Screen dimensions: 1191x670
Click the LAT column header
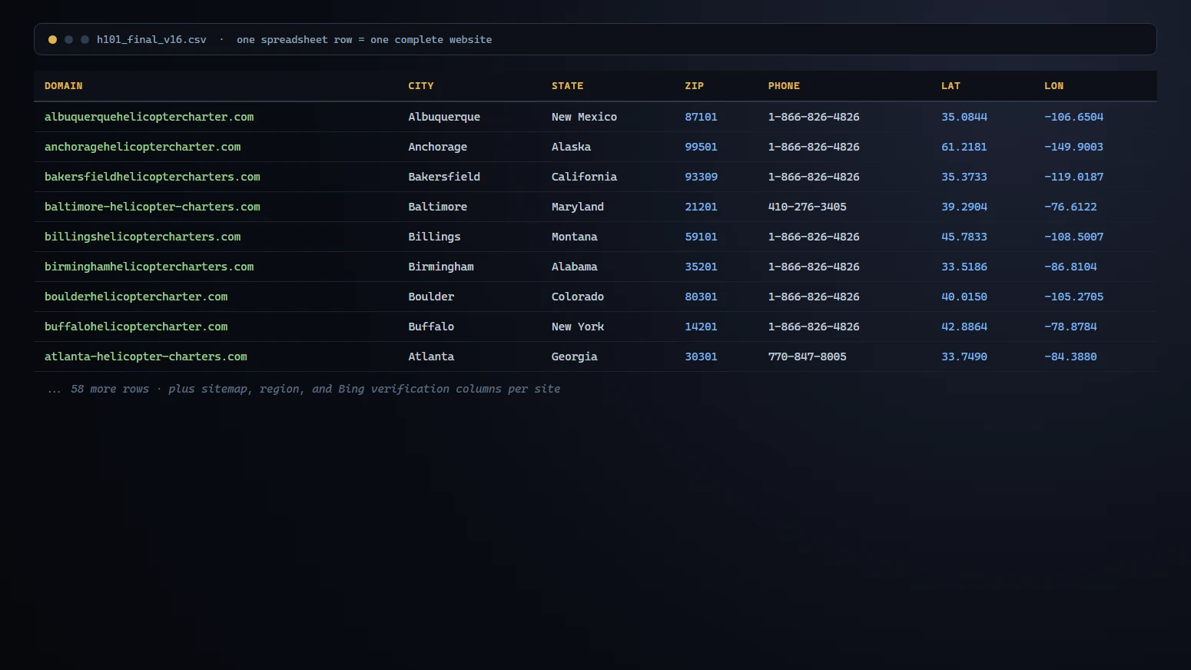click(x=950, y=86)
